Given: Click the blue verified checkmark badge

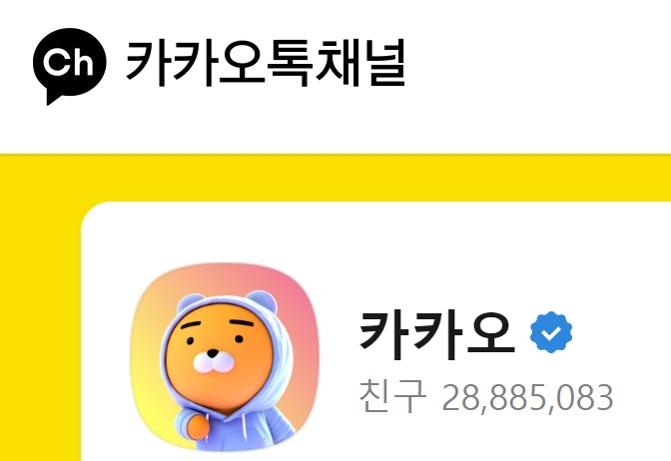Looking at the screenshot, I should point(551,332).
